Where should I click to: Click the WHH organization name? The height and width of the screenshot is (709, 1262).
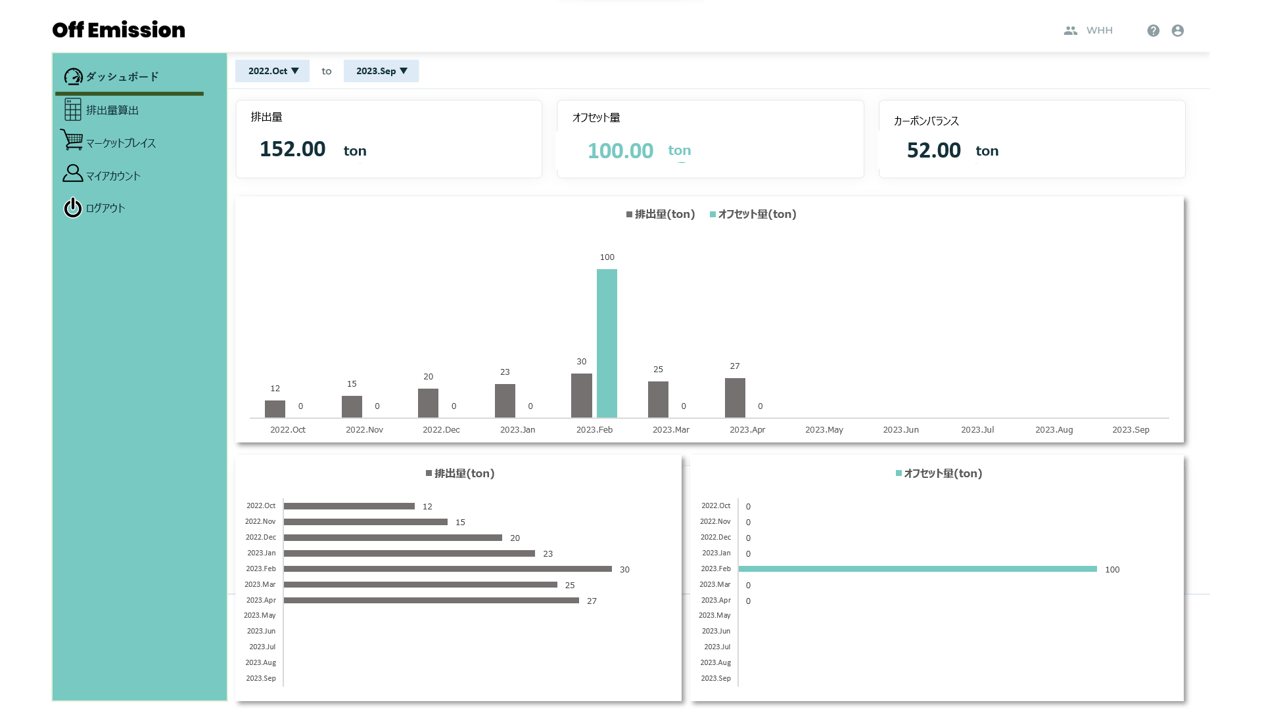1099,31
